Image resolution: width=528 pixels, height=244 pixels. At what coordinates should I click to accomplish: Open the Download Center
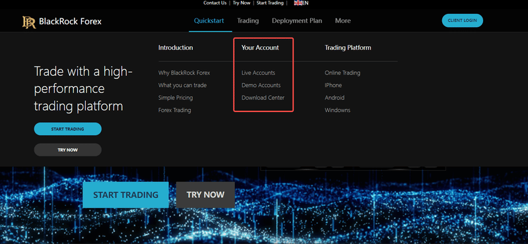263,98
